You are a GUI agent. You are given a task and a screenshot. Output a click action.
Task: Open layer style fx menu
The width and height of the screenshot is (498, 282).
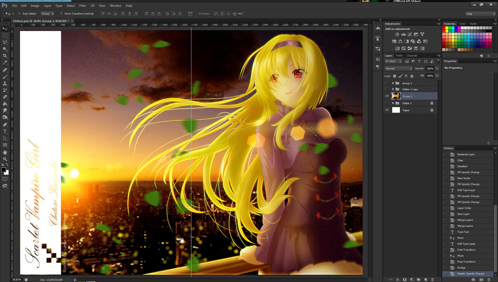[x=398, y=280]
